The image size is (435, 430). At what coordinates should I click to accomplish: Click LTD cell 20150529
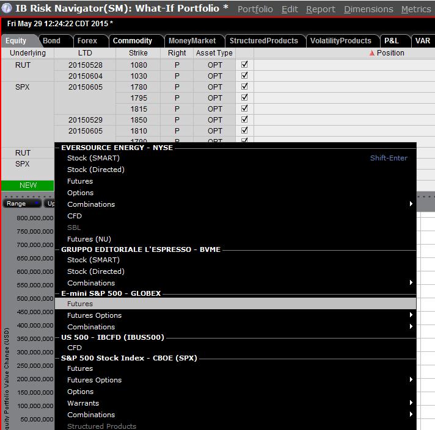pos(85,120)
